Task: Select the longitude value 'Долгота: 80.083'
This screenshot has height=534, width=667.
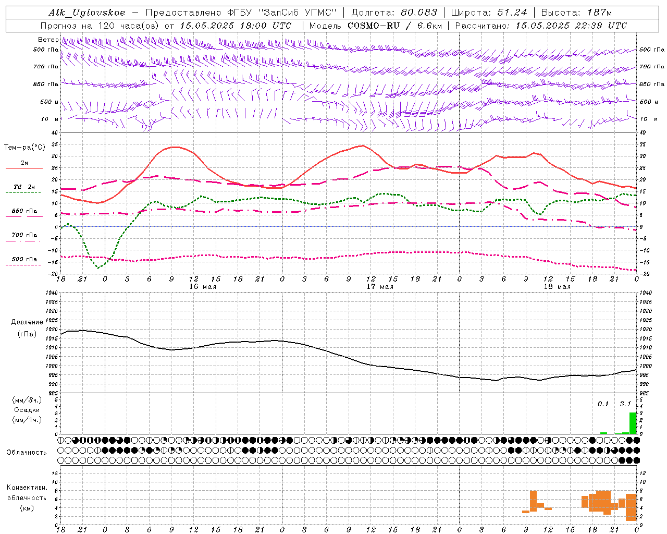Action: pos(394,13)
